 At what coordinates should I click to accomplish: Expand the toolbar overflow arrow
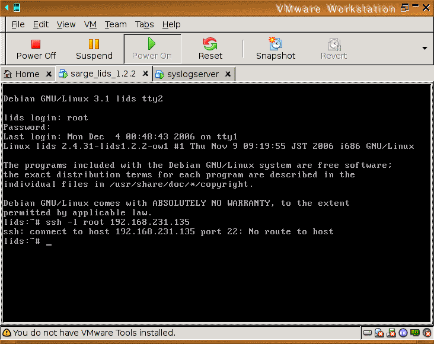(425, 48)
